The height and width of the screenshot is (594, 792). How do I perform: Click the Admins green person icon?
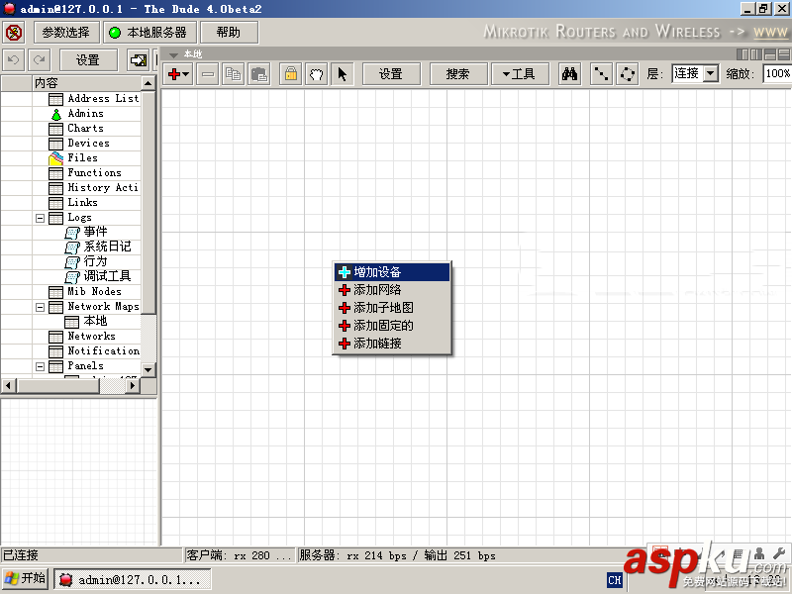pyautogui.click(x=56, y=114)
